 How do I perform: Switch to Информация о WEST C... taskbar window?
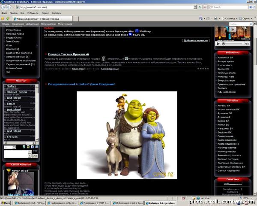(94, 203)
